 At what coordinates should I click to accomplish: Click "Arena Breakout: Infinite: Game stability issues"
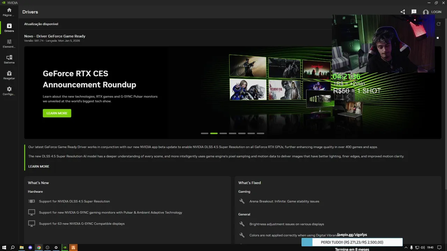(x=284, y=201)
